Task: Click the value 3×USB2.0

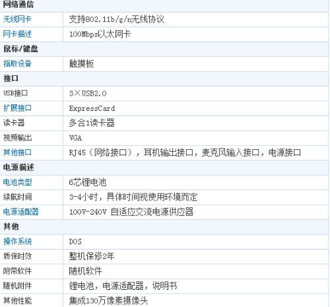Action: (88, 93)
